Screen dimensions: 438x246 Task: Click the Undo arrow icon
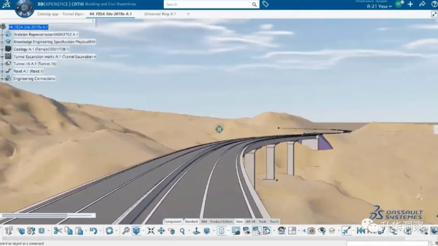tap(93, 230)
